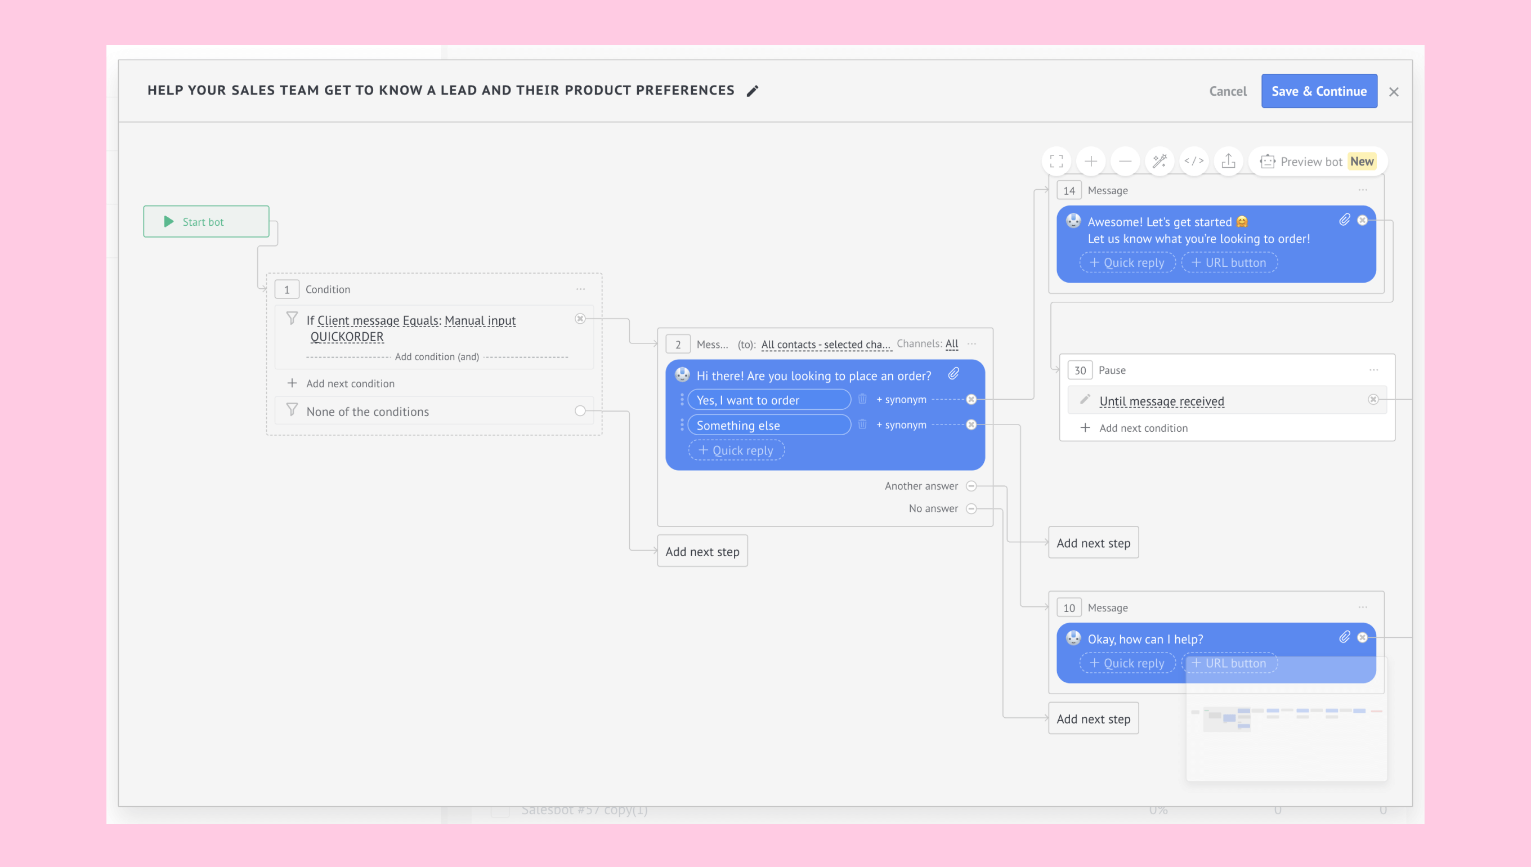1531x867 pixels.
Task: Edit text Hi there! Are you looking to place an order?
Action: [814, 376]
